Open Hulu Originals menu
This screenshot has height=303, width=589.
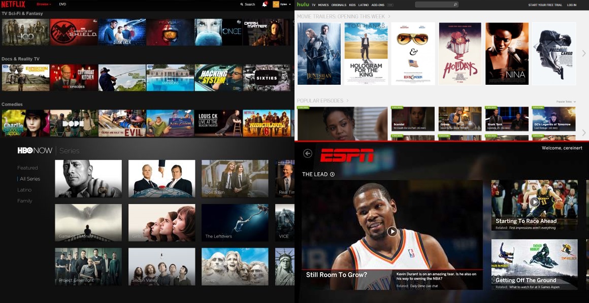pos(339,5)
